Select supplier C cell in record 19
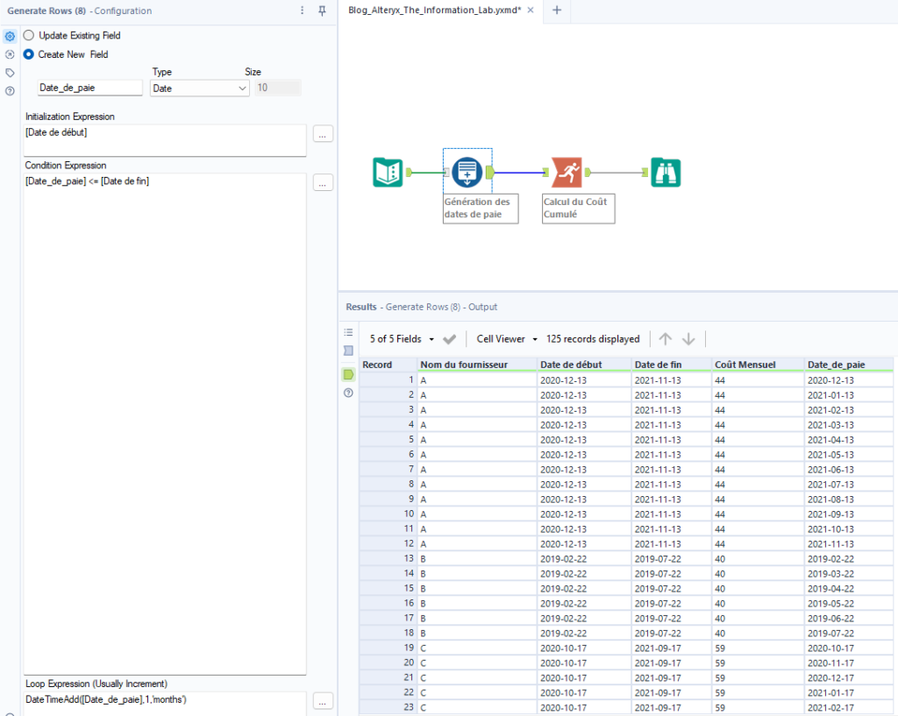898x716 pixels. coord(477,648)
